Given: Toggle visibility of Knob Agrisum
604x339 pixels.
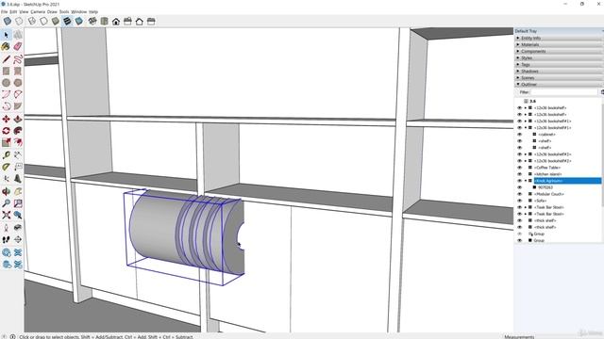Looking at the screenshot, I should click(519, 181).
